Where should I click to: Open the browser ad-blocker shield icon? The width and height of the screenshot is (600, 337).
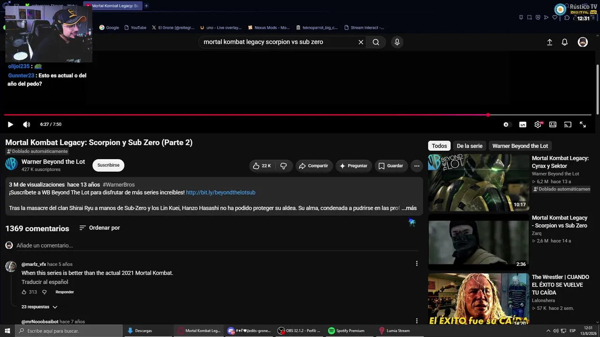pos(538,17)
